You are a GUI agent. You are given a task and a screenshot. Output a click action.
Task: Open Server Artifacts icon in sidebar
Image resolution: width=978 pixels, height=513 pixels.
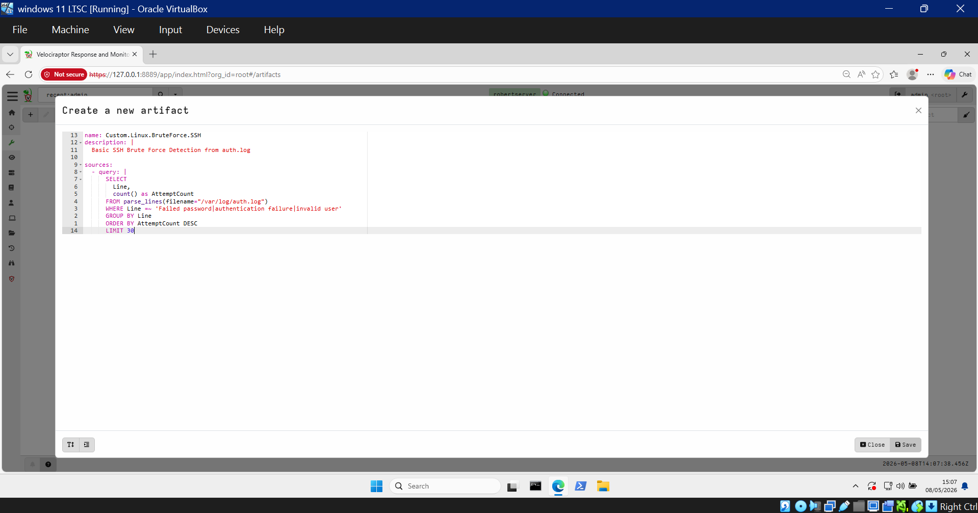click(12, 173)
